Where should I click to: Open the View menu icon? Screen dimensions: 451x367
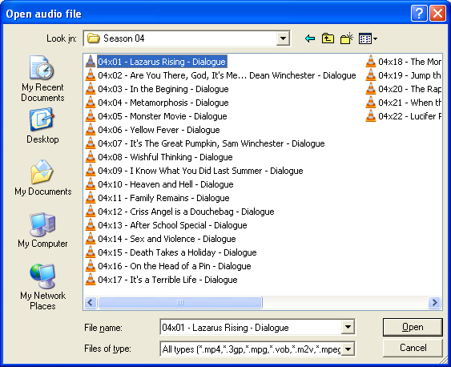tap(368, 38)
